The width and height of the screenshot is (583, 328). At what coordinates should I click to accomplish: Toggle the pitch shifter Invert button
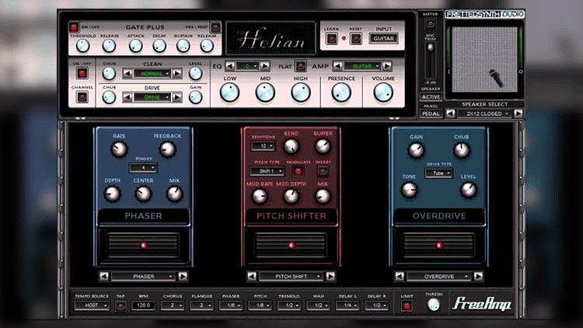point(323,171)
